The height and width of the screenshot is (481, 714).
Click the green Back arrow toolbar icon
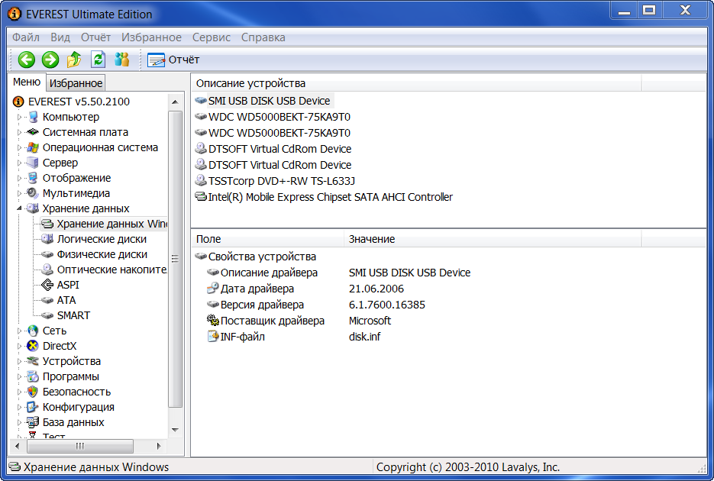(27, 60)
